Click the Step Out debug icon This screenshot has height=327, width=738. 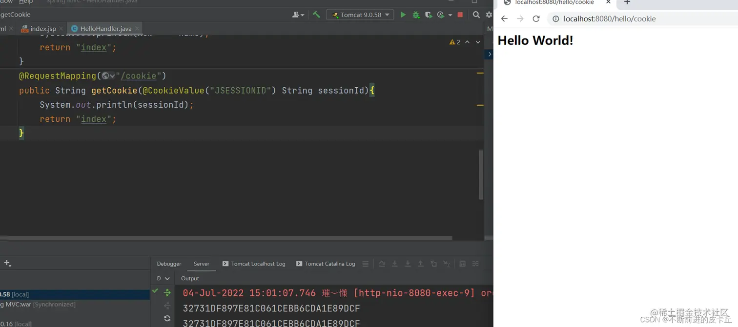pyautogui.click(x=420, y=264)
